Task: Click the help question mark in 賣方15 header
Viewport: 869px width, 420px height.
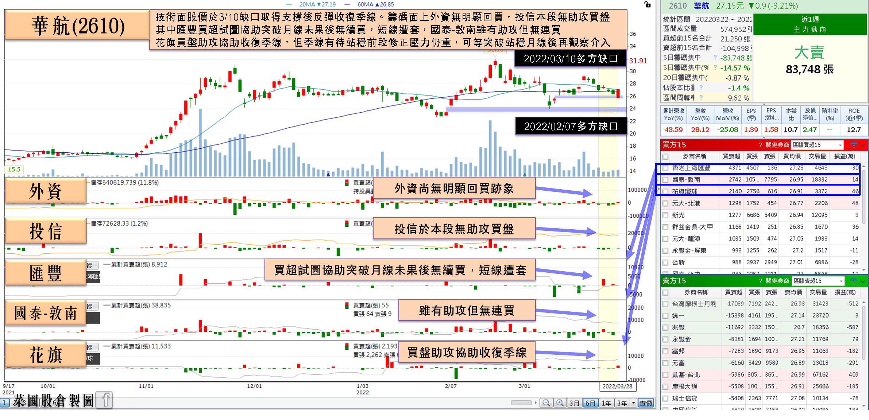Action: pyautogui.click(x=761, y=281)
